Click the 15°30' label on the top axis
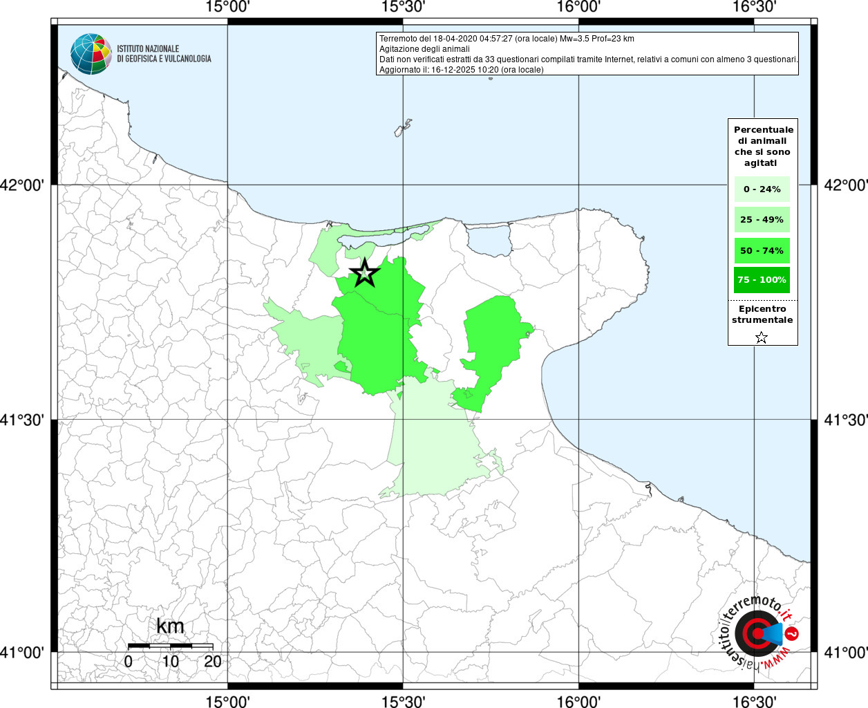The width and height of the screenshot is (868, 708). [403, 8]
